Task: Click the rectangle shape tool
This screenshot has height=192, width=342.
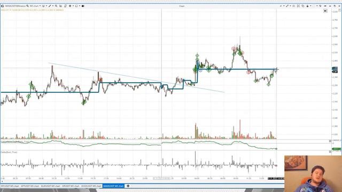Action: pos(76,6)
